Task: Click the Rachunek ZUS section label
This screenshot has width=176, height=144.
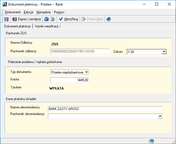Action: 16,33
